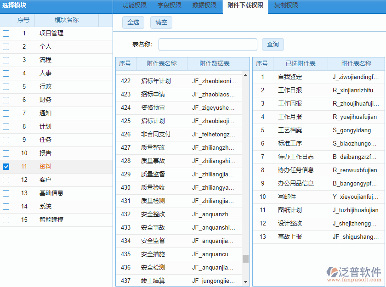Click the 清空 button

coord(161,22)
